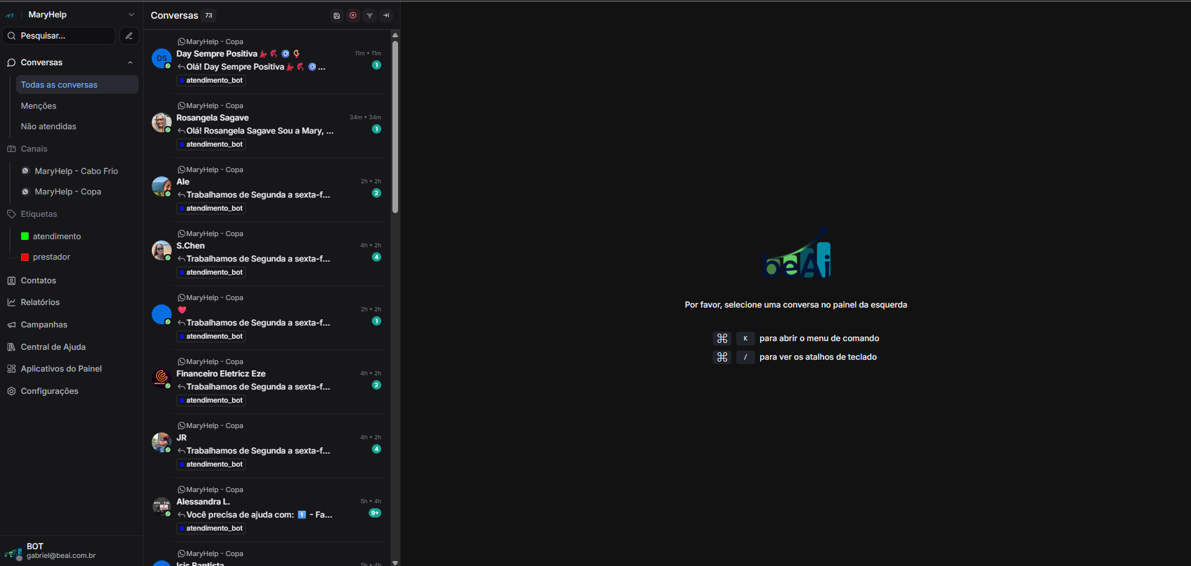Open Campanhas in the sidebar
The height and width of the screenshot is (566, 1191).
coord(44,325)
